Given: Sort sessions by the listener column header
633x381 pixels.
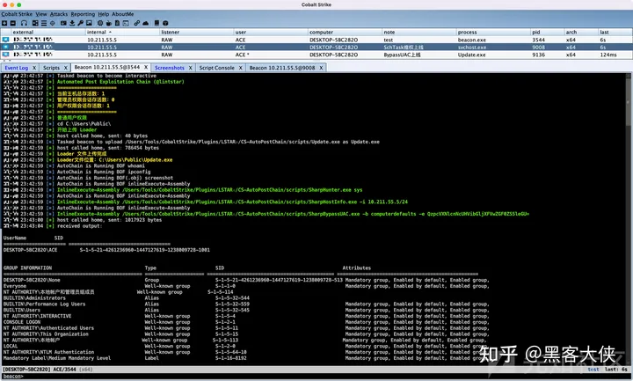Looking at the screenshot, I should click(x=196, y=32).
